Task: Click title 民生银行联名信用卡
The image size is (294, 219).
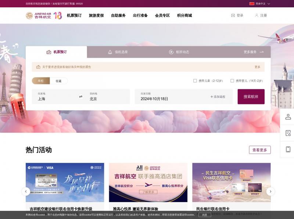Action: [x=213, y=209]
